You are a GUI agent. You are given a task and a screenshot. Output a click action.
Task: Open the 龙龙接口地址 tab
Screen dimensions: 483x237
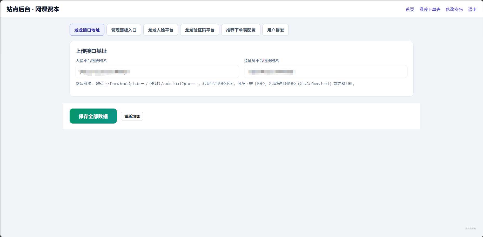click(87, 30)
